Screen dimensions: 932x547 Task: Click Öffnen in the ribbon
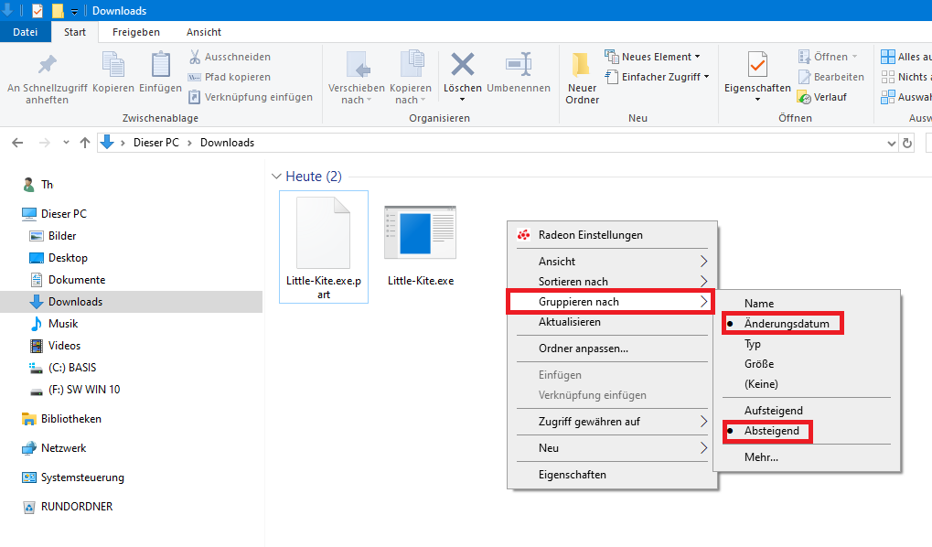pos(827,57)
